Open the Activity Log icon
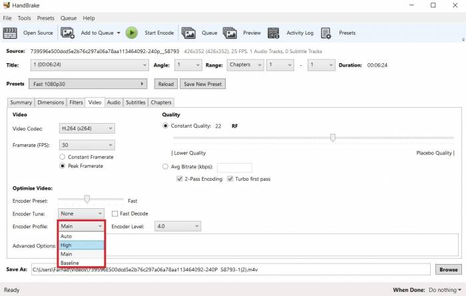The width and height of the screenshot is (466, 296). tap(274, 33)
